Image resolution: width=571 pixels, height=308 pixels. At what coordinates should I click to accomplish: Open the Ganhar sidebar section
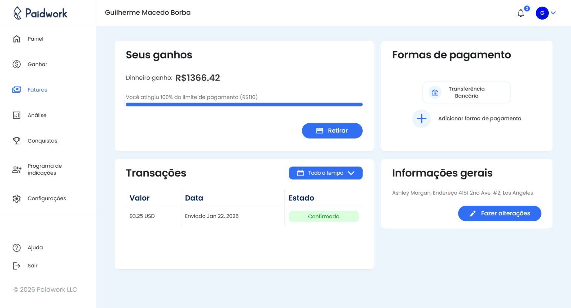click(x=37, y=64)
